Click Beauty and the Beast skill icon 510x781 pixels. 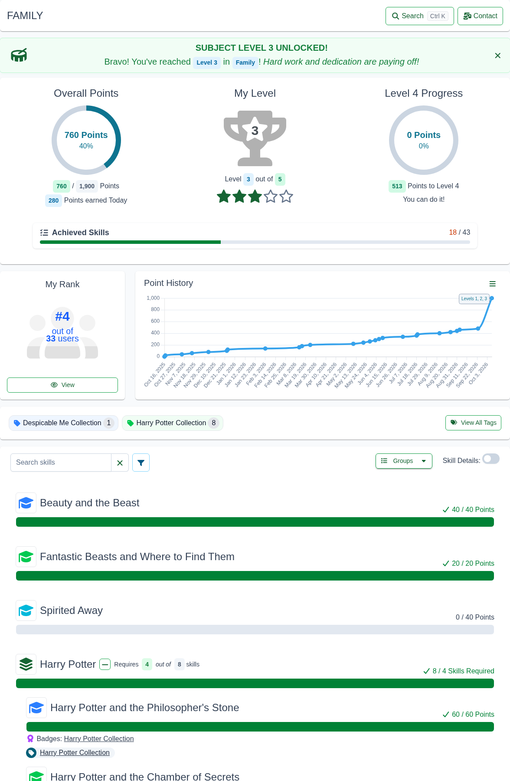[x=26, y=503]
